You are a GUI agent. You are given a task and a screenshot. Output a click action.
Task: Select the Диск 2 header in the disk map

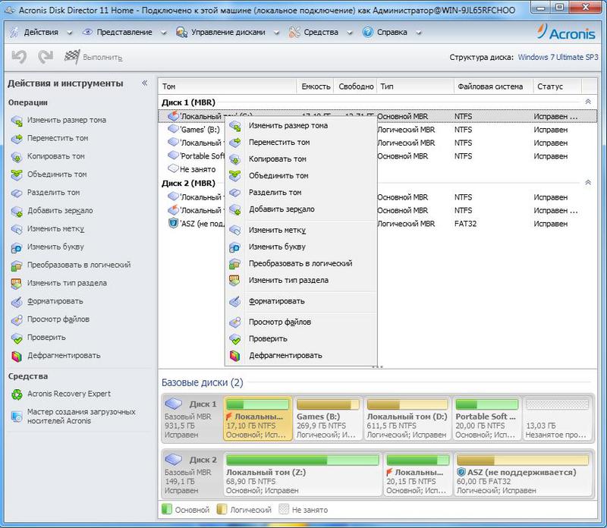[x=192, y=474]
